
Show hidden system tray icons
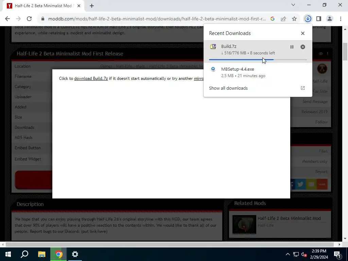(288, 254)
